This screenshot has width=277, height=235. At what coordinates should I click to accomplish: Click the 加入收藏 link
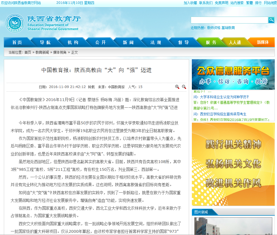tap(190, 3)
